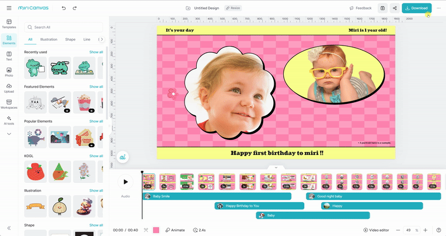Viewport: 446px width, 236px height.
Task: Collapse the timeline with the chevron handle
Action: [275, 167]
